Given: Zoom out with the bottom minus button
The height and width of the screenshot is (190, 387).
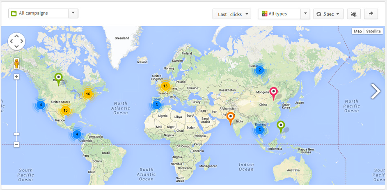Looking at the screenshot, I should click(x=16, y=144).
